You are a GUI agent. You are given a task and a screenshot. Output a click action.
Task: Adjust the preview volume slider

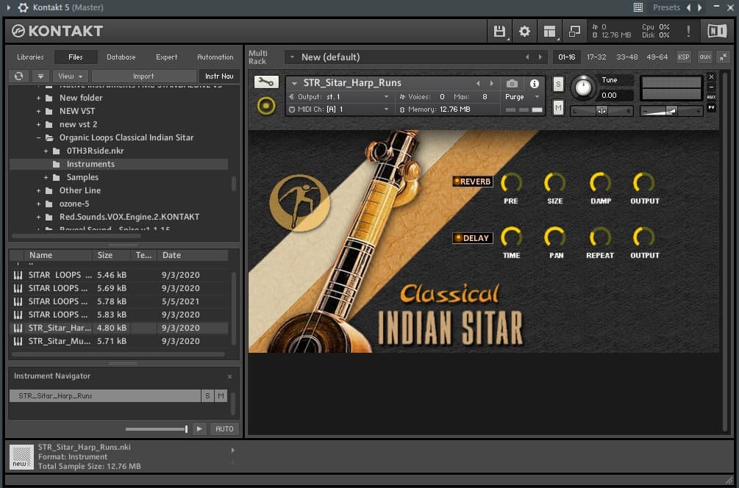click(157, 429)
